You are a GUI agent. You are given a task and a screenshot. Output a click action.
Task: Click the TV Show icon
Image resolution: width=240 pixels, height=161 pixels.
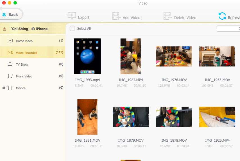pyautogui.click(x=10, y=65)
